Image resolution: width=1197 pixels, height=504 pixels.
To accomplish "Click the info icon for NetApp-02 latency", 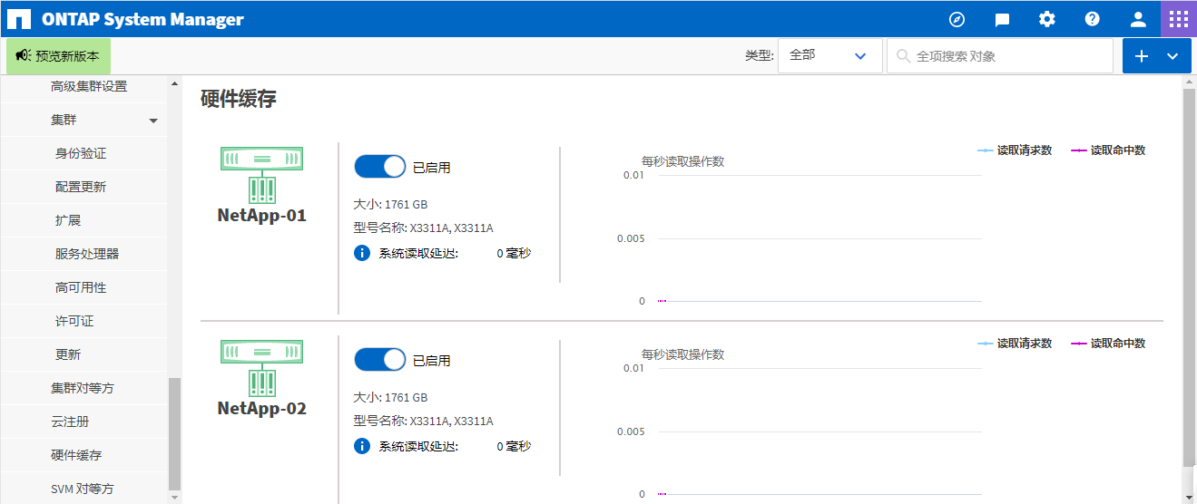I will (362, 446).
